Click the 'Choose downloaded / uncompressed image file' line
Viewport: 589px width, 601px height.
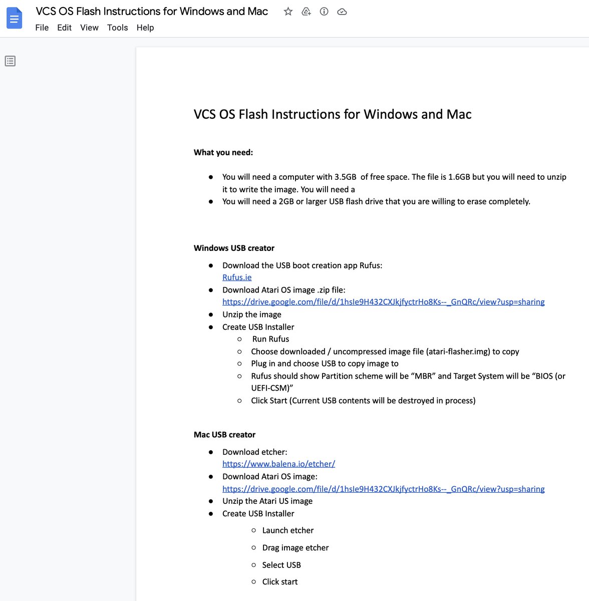385,352
